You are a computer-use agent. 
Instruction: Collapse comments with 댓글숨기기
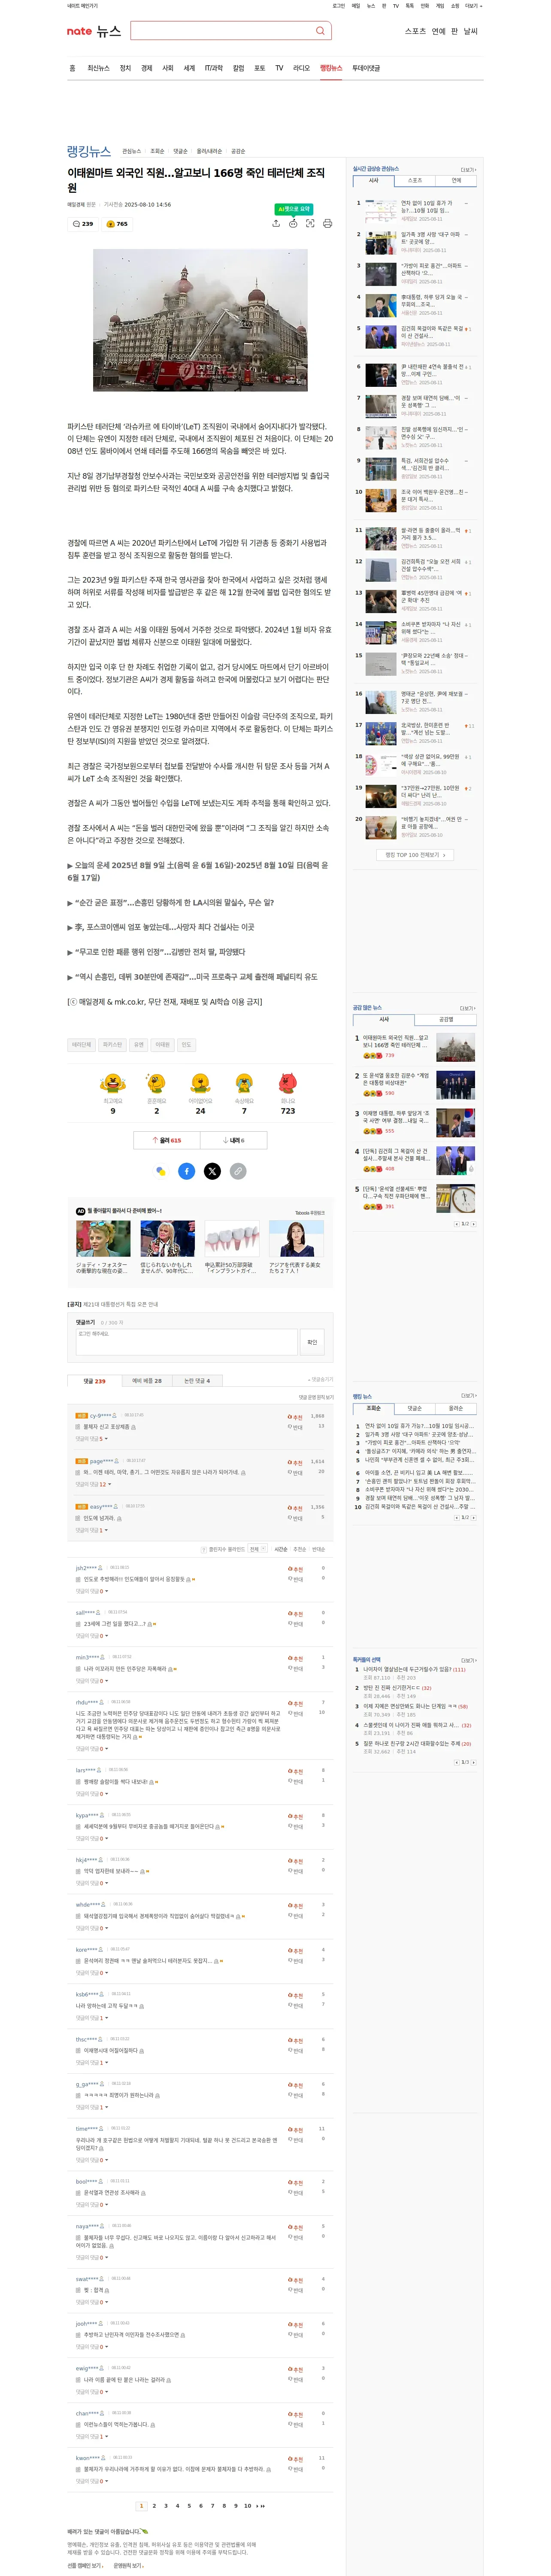pos(321,1380)
